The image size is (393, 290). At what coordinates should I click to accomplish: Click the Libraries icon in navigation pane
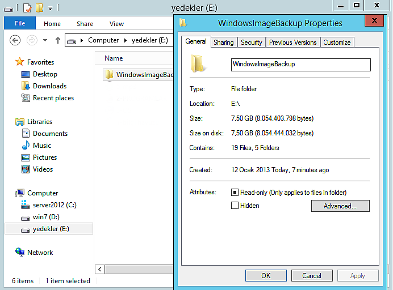point(20,122)
